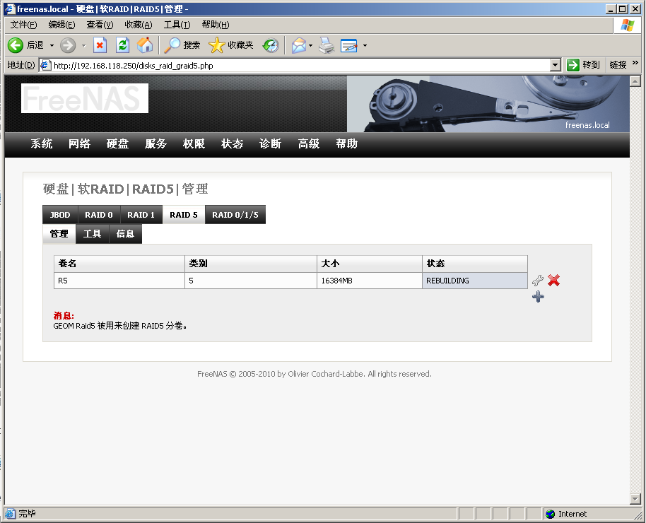Expand the Links (链接) toolbar chevron
The height and width of the screenshot is (523, 646).
[x=635, y=63]
